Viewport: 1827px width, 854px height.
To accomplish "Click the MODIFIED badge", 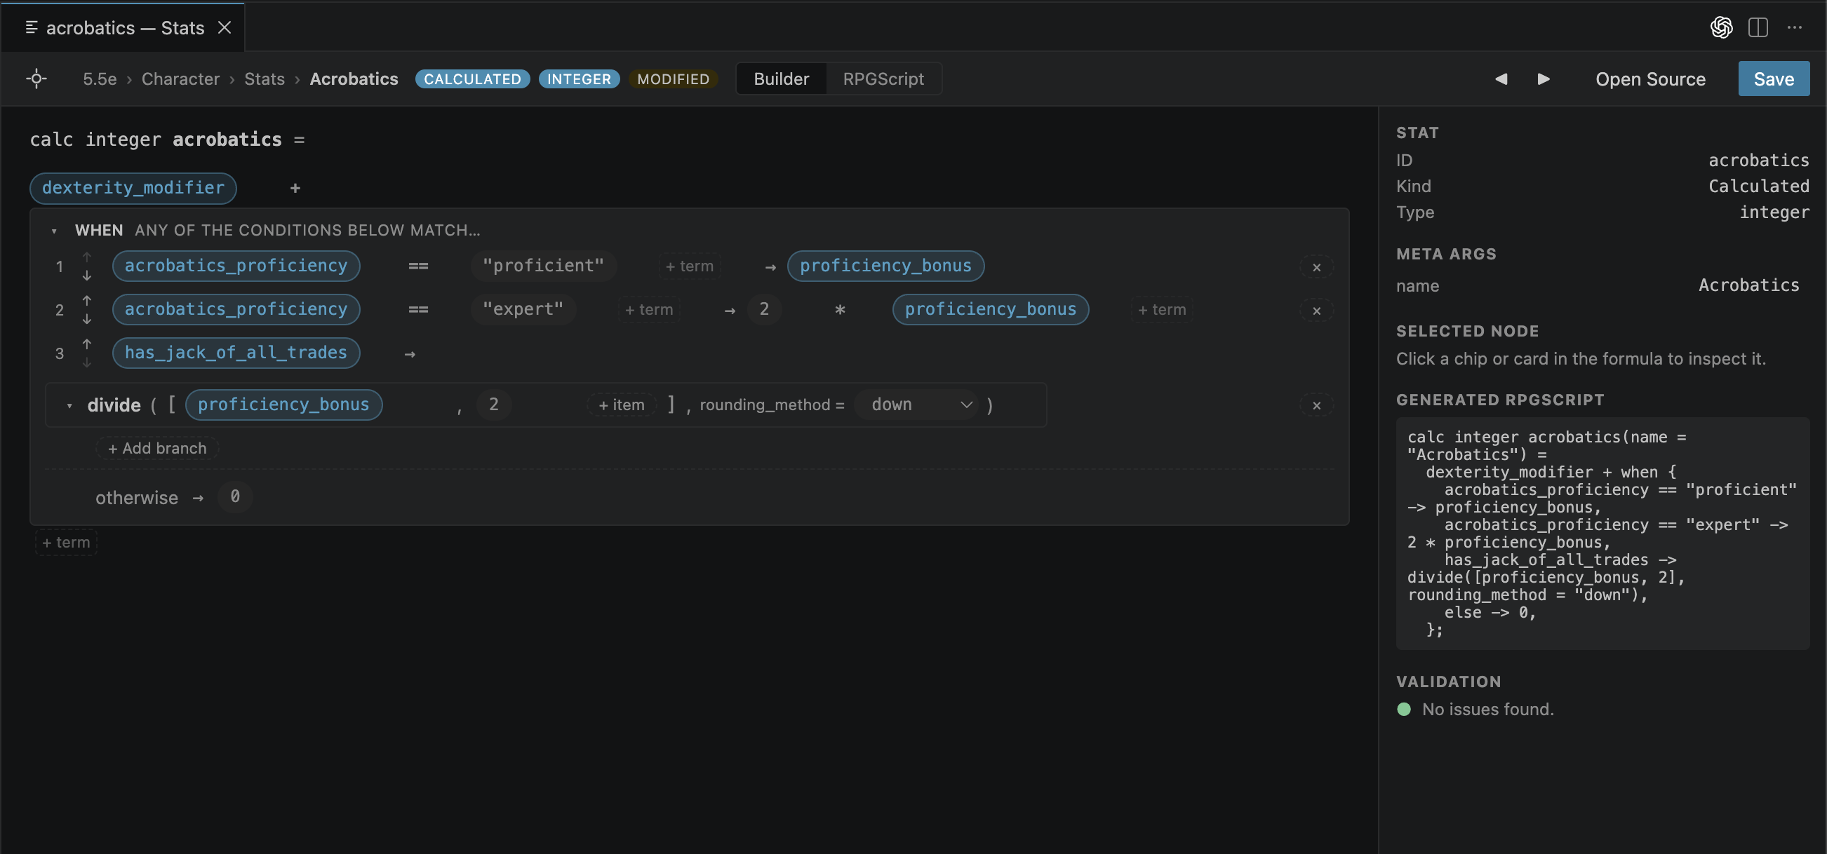I will point(673,79).
